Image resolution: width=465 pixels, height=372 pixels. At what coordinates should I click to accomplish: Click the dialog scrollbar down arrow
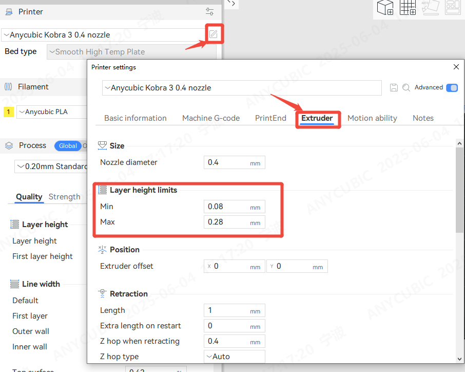(459, 359)
